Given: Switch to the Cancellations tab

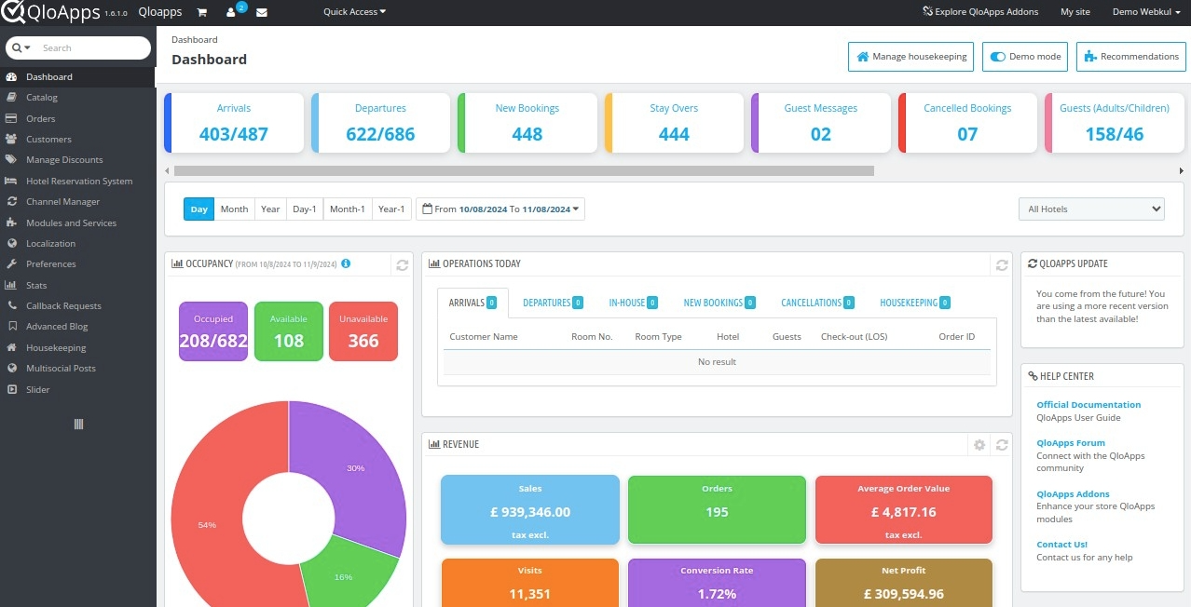Looking at the screenshot, I should [x=817, y=303].
